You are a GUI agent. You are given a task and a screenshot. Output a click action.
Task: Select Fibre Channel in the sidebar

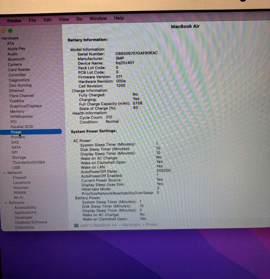[x=22, y=96]
